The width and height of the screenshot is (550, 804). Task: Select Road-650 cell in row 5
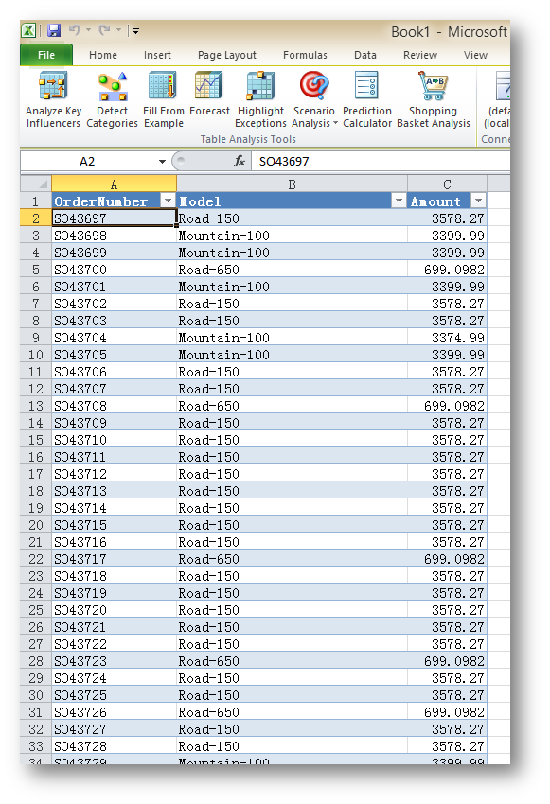coord(292,270)
